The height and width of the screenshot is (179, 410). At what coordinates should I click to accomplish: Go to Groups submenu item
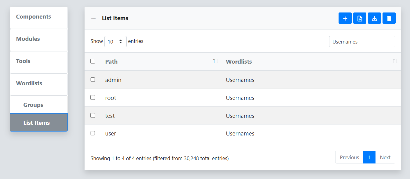tap(39, 105)
